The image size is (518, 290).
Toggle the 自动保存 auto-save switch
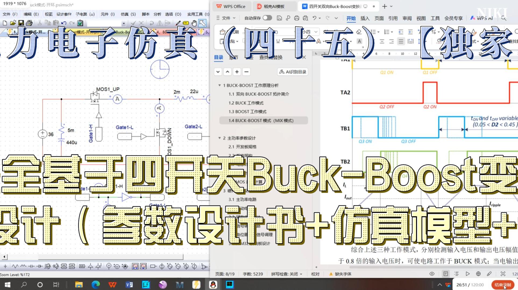click(x=267, y=18)
